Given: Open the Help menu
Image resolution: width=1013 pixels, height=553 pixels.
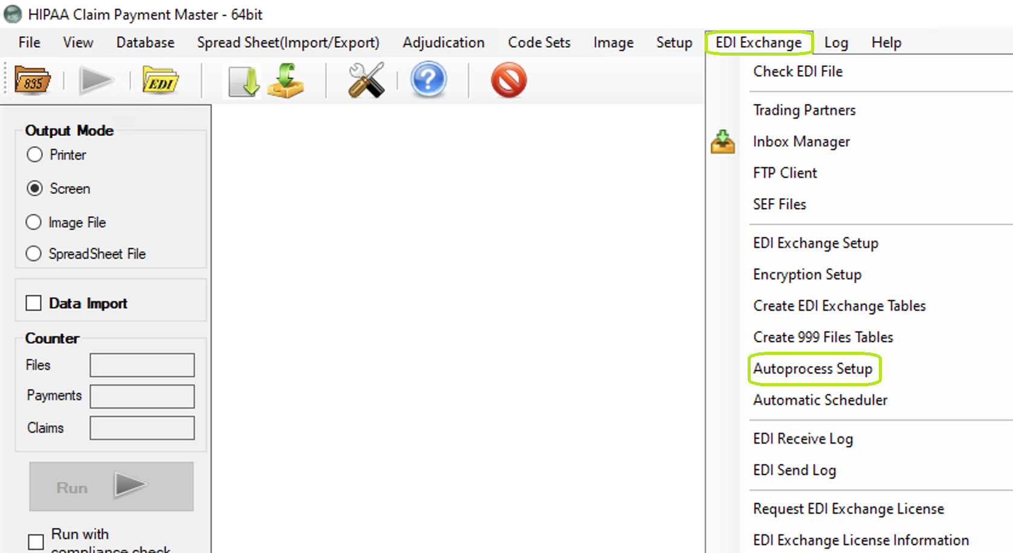Looking at the screenshot, I should 886,42.
